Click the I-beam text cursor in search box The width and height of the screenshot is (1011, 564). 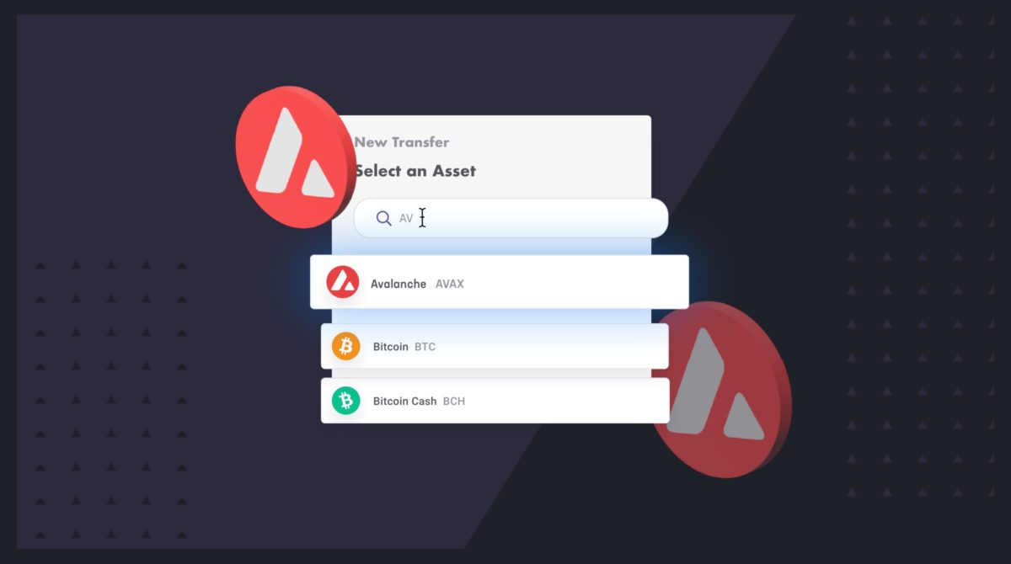422,218
